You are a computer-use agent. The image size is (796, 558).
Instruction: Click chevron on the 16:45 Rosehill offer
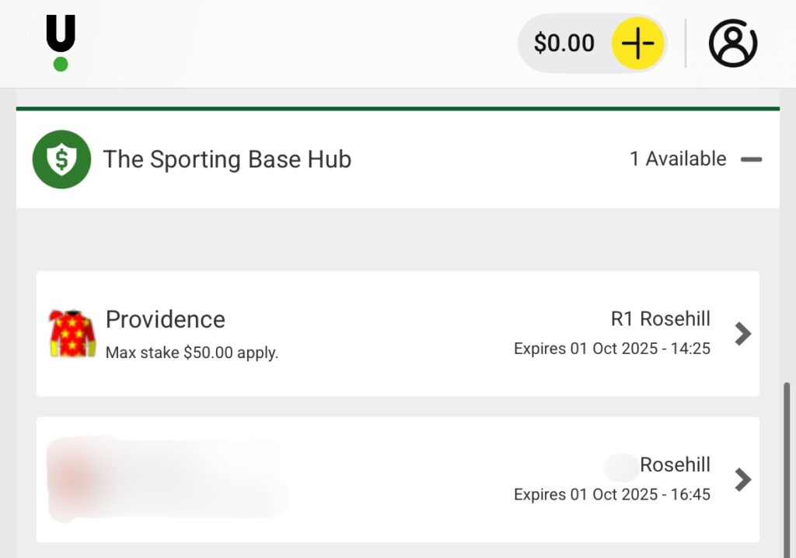click(x=743, y=479)
